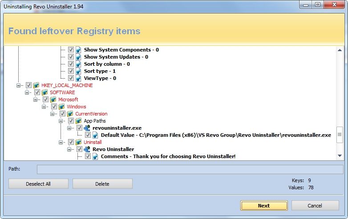Collapse the Windows node

click(44, 107)
